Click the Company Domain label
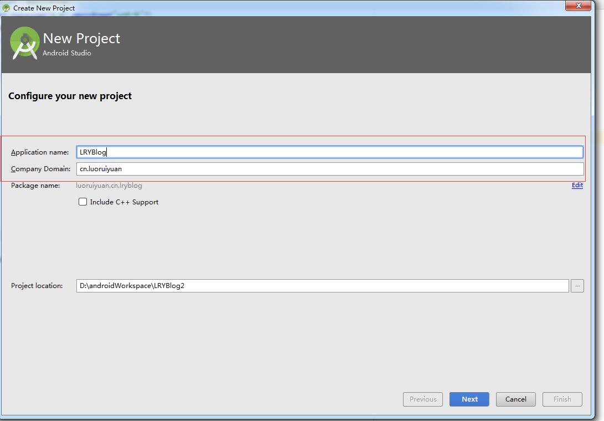 tap(40, 169)
